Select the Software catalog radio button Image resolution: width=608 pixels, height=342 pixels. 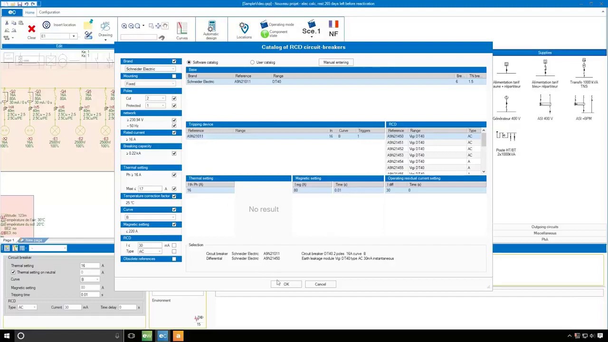point(189,62)
